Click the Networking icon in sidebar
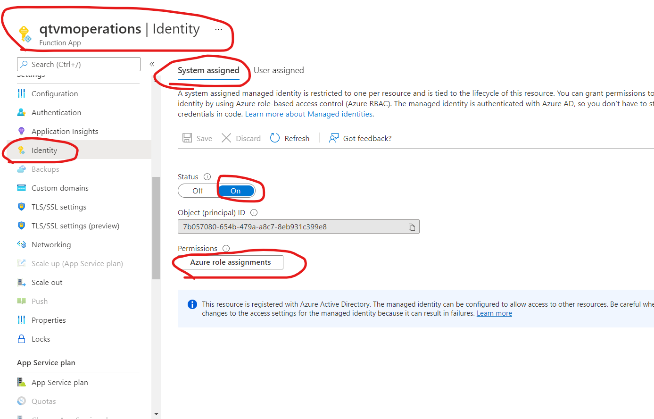This screenshot has width=654, height=419. click(x=21, y=244)
